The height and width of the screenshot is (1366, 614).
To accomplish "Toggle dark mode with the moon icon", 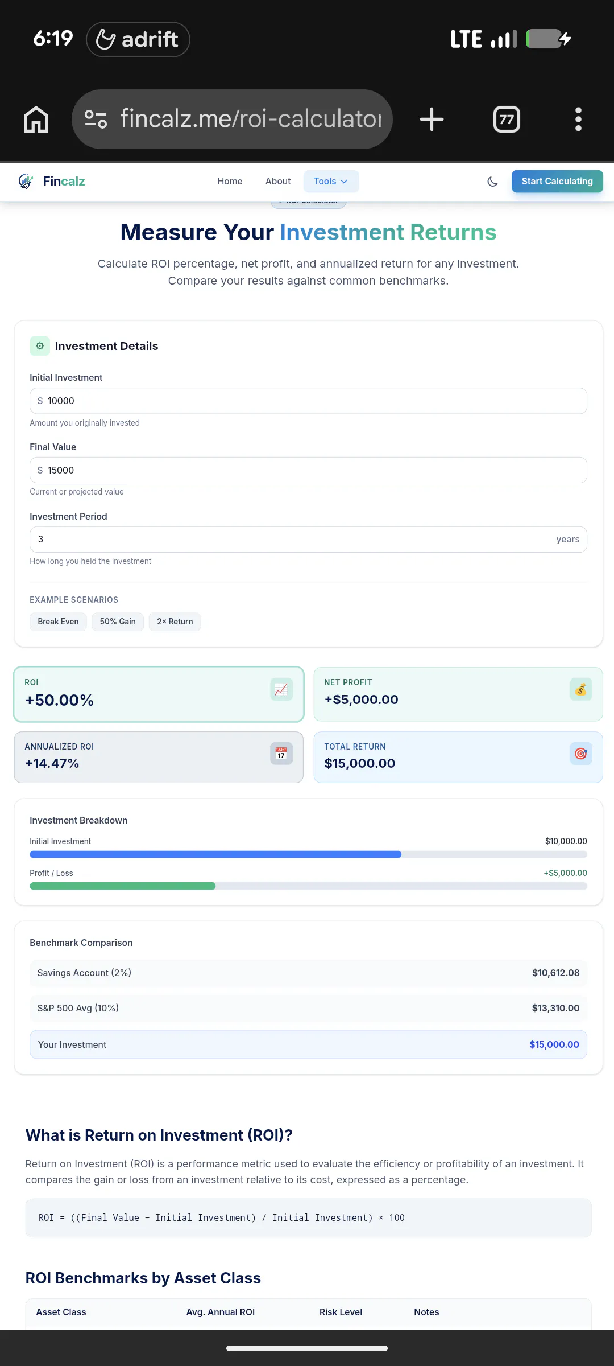I will tap(493, 182).
